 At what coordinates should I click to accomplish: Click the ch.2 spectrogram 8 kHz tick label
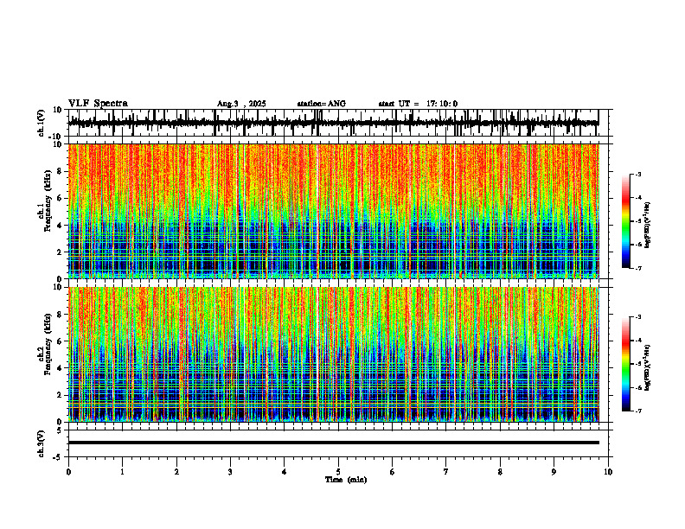click(59, 315)
